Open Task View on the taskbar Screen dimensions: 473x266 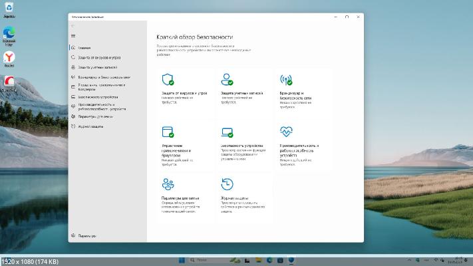pyautogui.click(x=247, y=260)
